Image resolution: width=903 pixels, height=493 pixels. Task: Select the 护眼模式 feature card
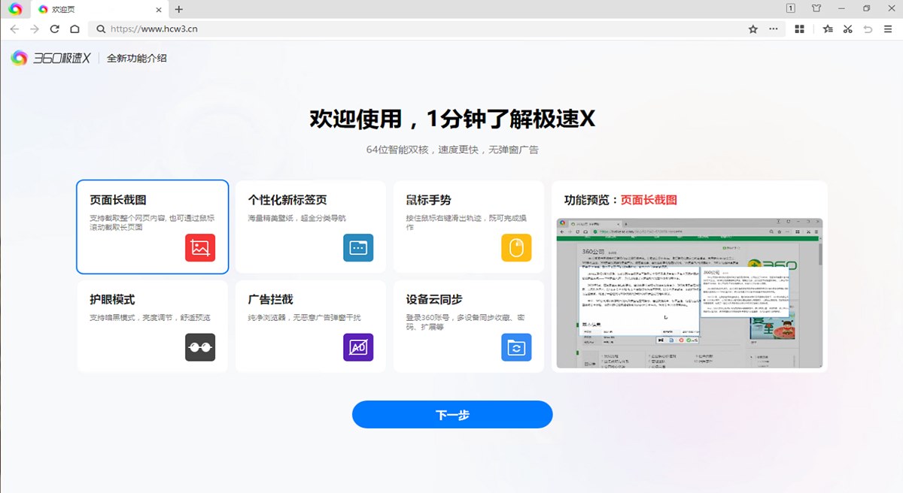[152, 326]
